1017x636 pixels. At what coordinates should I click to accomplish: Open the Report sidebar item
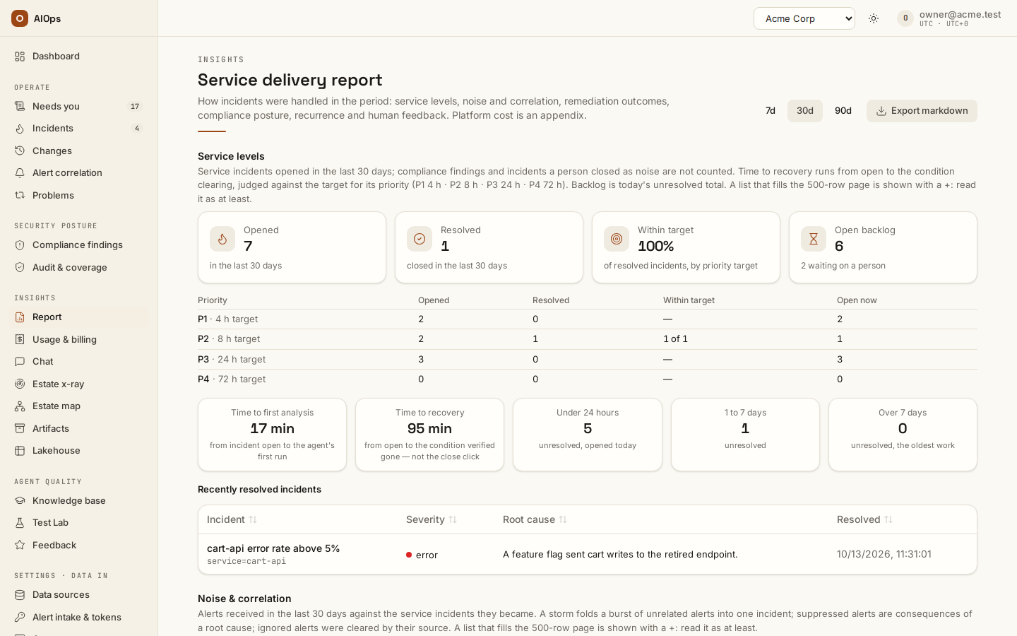coord(79,317)
